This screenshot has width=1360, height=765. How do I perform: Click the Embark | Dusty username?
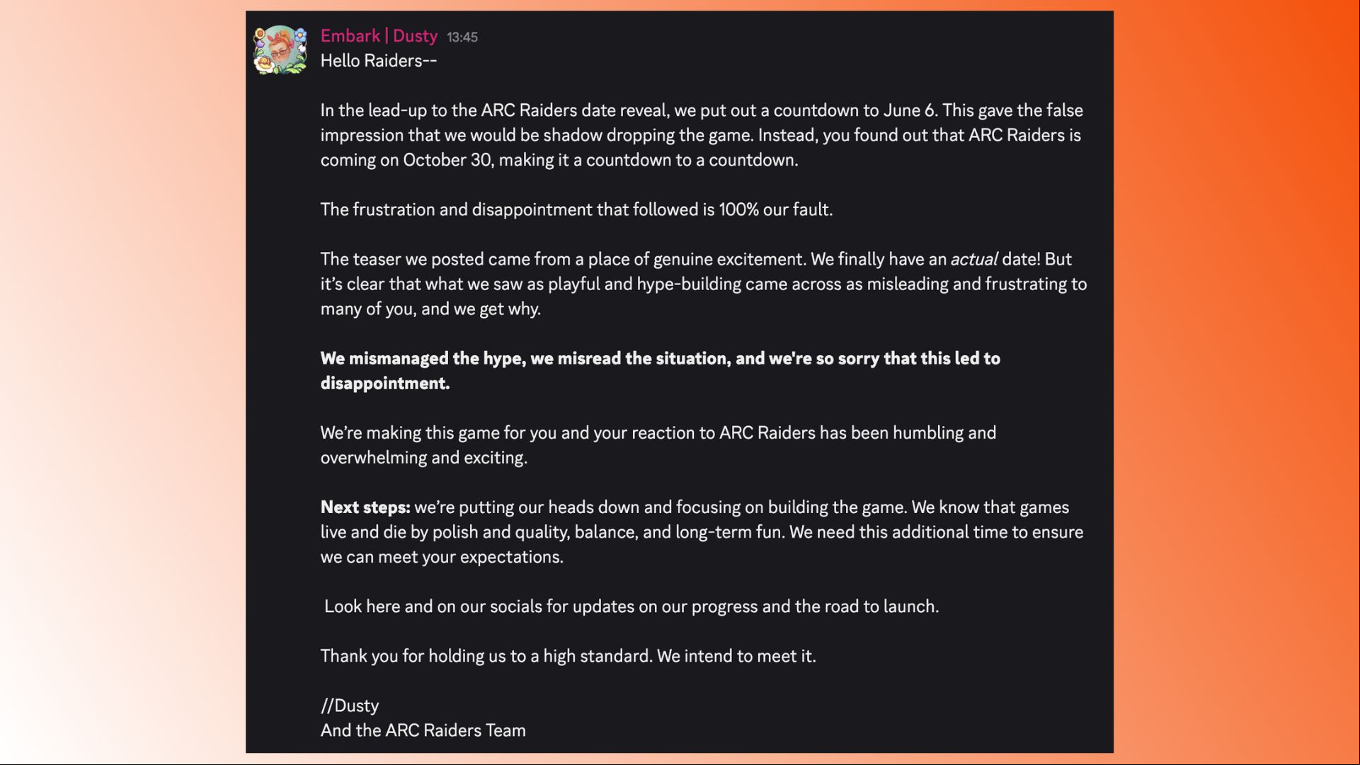click(x=379, y=36)
